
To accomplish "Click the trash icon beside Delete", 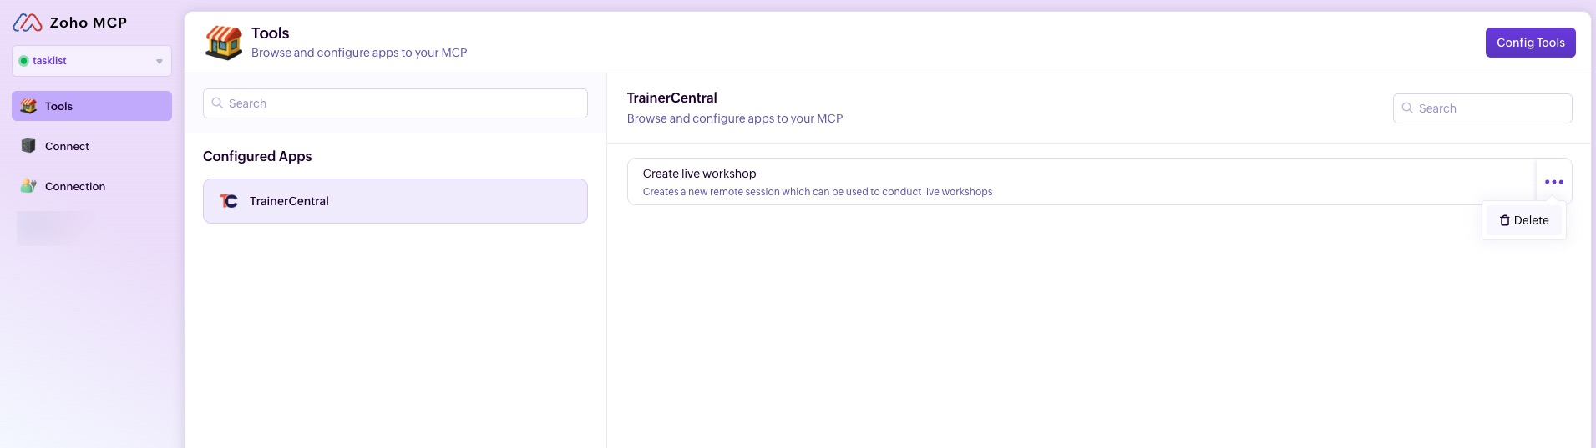I will [1504, 220].
